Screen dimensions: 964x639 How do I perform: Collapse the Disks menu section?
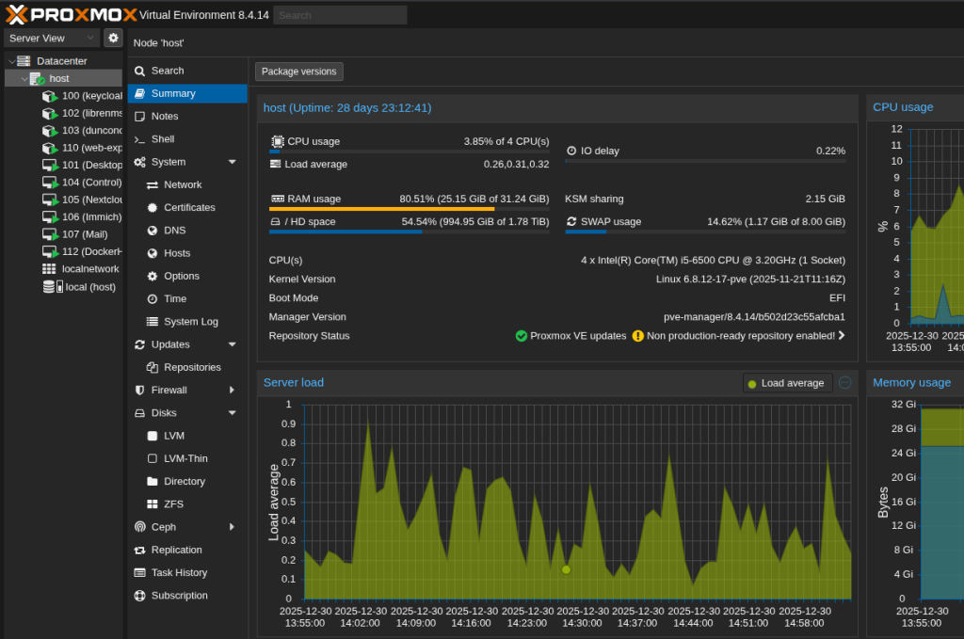[232, 413]
